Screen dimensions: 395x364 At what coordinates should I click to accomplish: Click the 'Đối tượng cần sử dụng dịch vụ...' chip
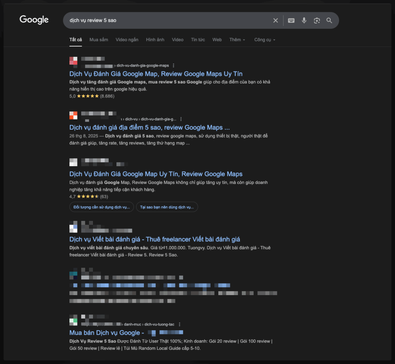click(x=102, y=207)
